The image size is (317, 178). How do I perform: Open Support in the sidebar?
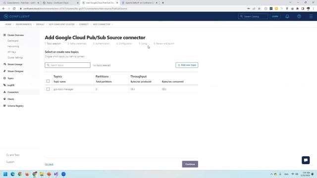(10, 162)
